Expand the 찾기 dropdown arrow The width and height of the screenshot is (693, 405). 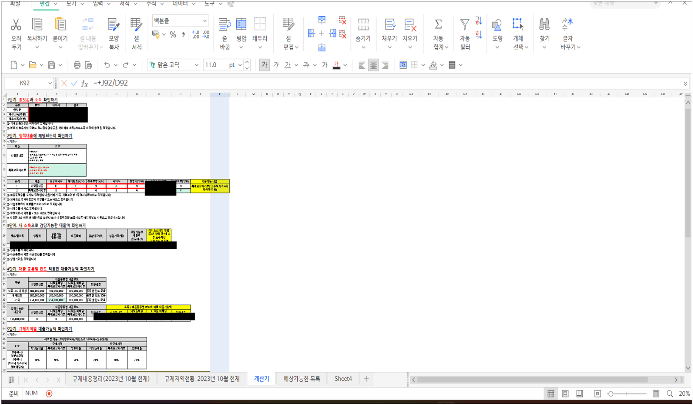[x=545, y=47]
